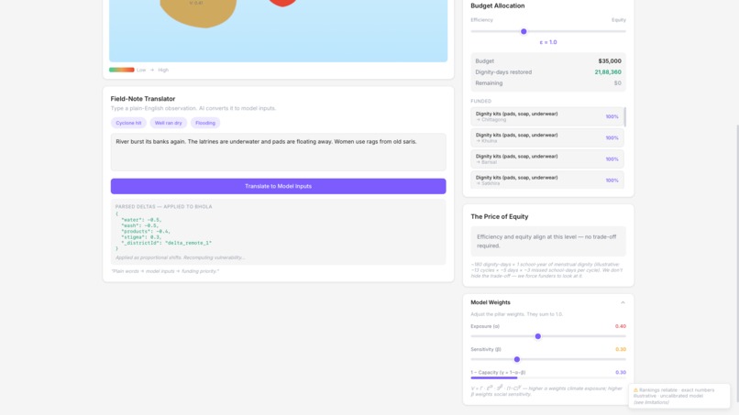739x415 pixels.
Task: Open the funded Dignity kits Satkhira item
Action: [x=546, y=180]
